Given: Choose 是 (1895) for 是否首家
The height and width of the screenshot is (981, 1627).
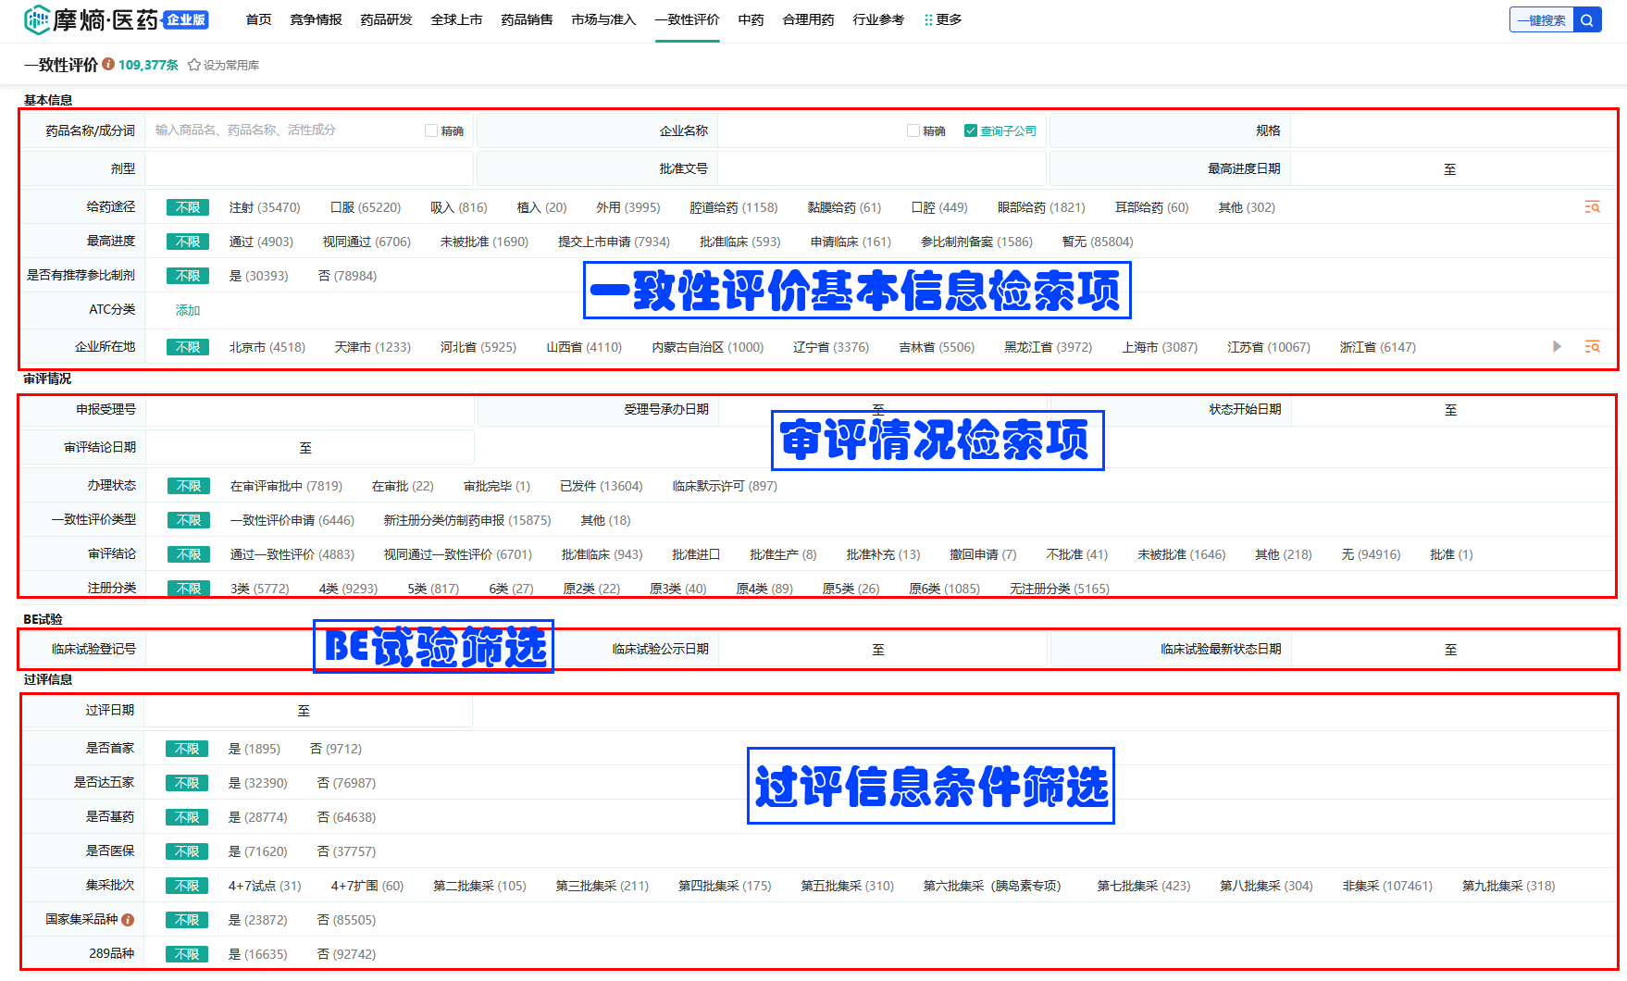Looking at the screenshot, I should [x=255, y=749].
